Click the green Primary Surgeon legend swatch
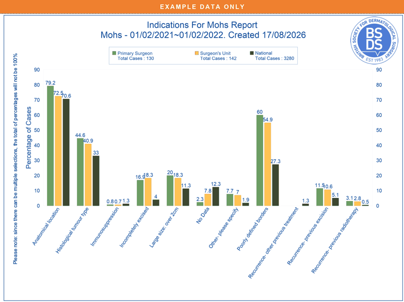 click(x=114, y=53)
